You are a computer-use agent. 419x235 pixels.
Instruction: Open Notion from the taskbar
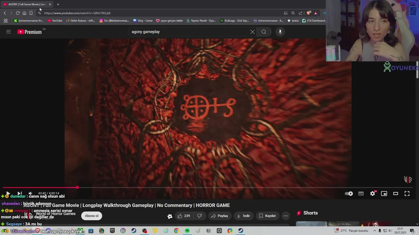(209, 231)
